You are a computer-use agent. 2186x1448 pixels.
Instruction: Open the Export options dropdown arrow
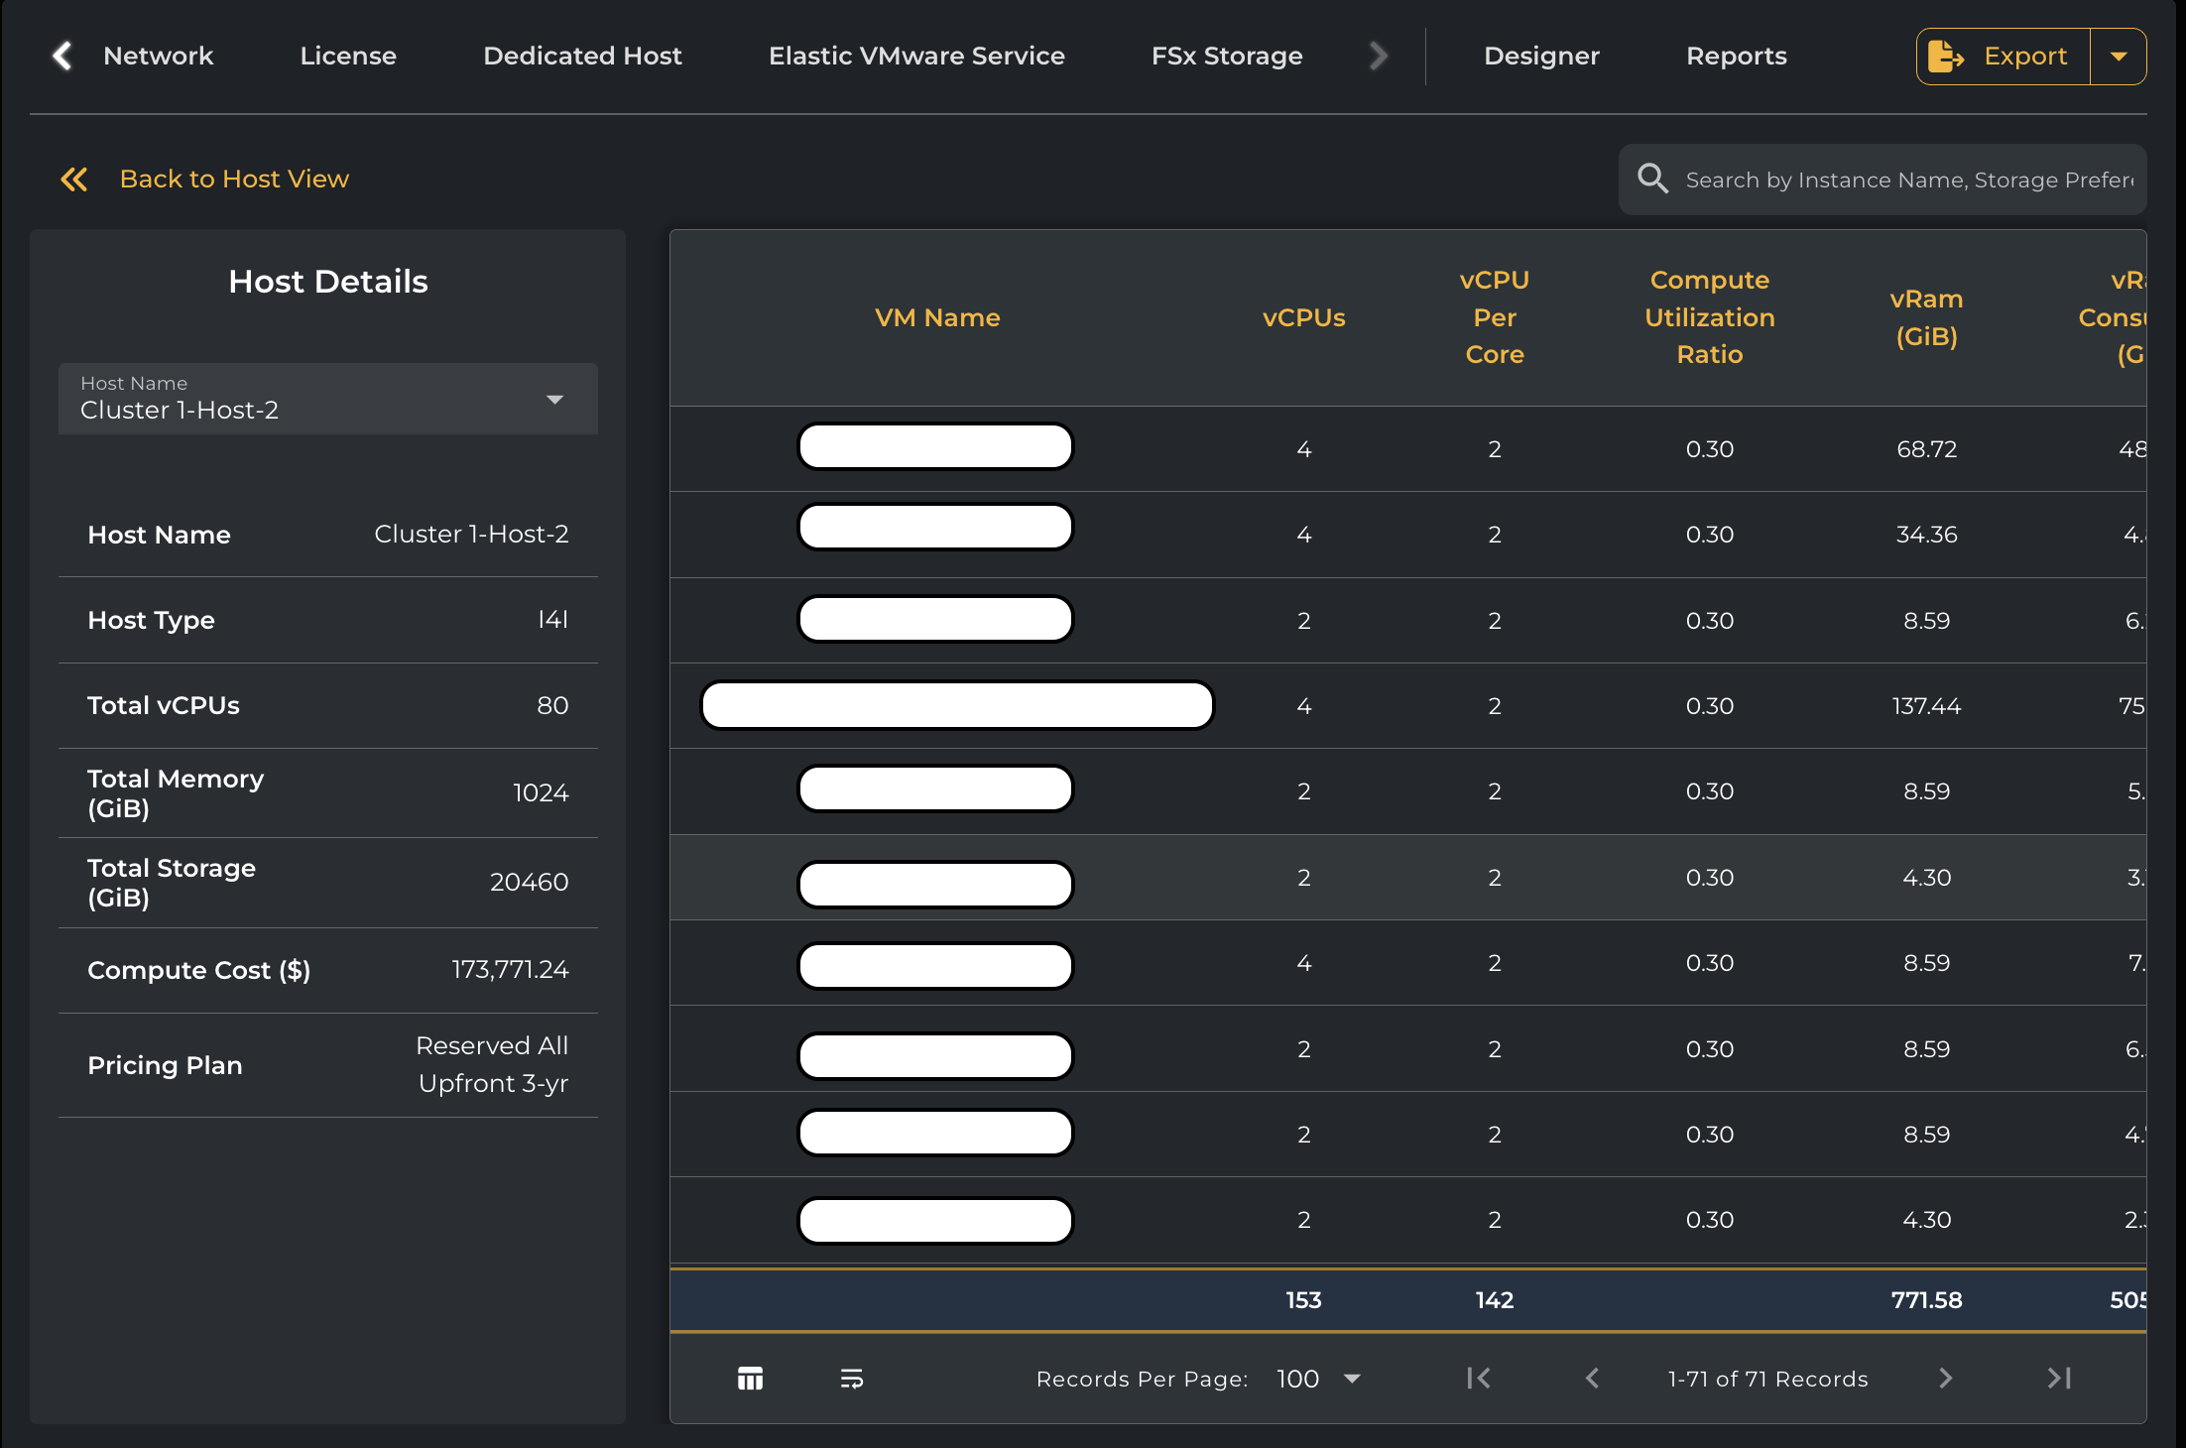(2119, 57)
